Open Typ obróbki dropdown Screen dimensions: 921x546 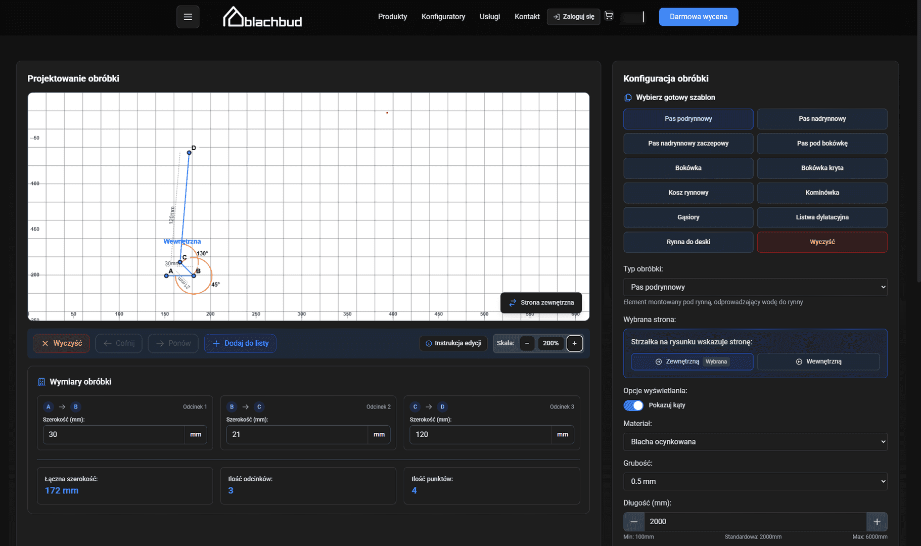pyautogui.click(x=755, y=287)
